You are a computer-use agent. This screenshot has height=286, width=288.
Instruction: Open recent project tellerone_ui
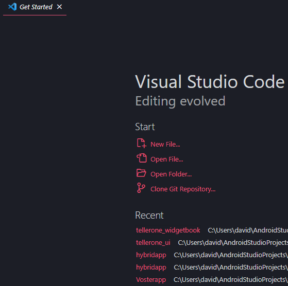tap(153, 243)
